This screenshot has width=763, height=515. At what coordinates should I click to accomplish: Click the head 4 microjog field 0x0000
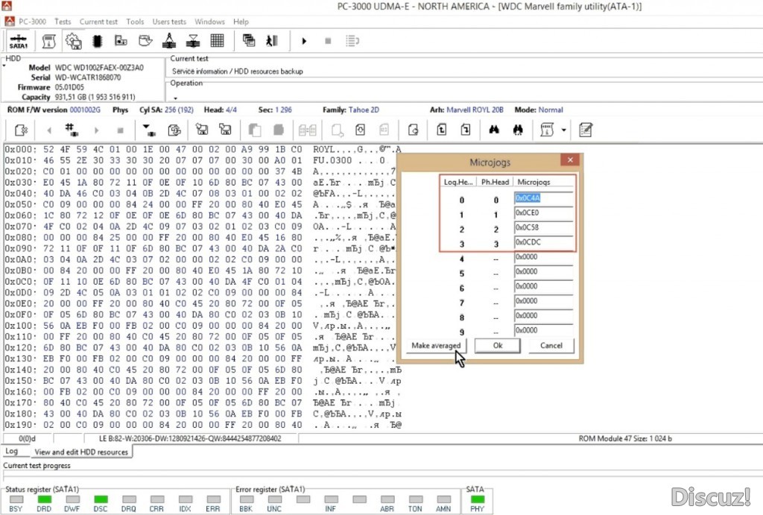(543, 256)
